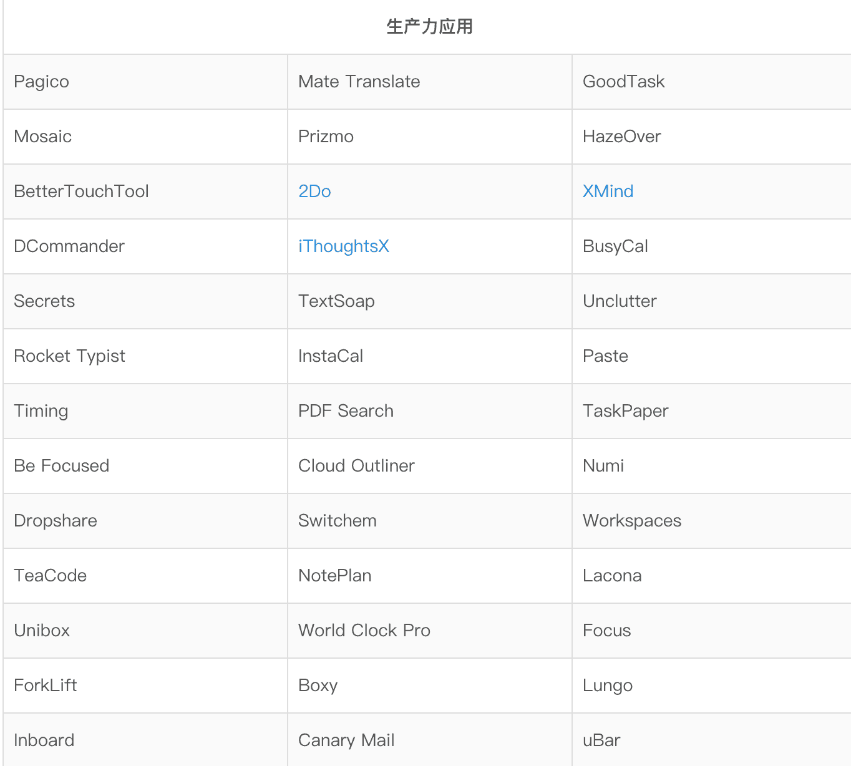Click the Mate Translate cell
This screenshot has height=766, width=851.
[359, 82]
